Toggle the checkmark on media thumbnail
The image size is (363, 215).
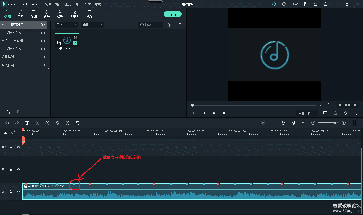75,43
